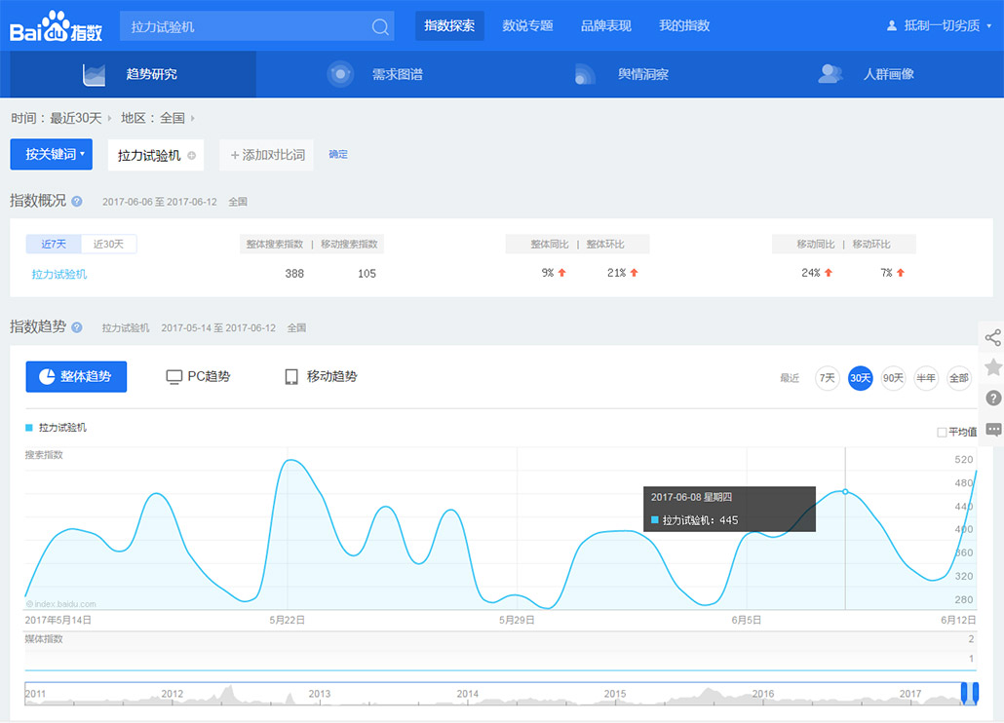This screenshot has width=1004, height=723.
Task: Click the 需求图谱 circular icon
Action: pyautogui.click(x=340, y=74)
